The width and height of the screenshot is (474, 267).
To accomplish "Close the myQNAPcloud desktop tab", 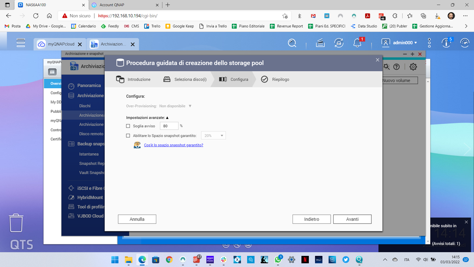I will [80, 44].
